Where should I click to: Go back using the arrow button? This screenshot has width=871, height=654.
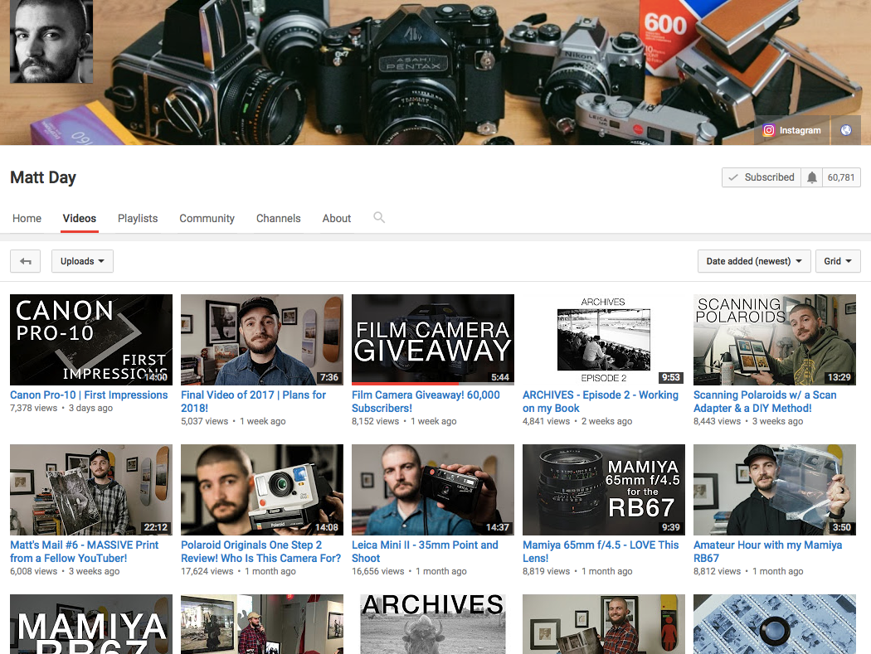tap(26, 261)
